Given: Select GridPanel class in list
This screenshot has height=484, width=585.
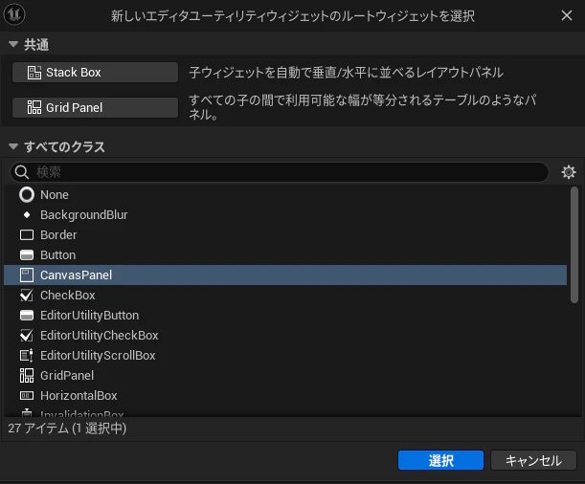Looking at the screenshot, I should (285, 376).
